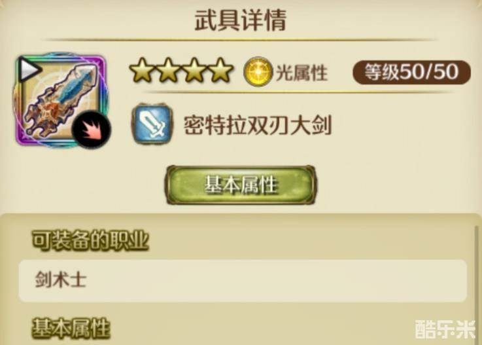The image size is (482, 345).
Task: Click the 等级50/50 level badge
Action: pos(411,73)
